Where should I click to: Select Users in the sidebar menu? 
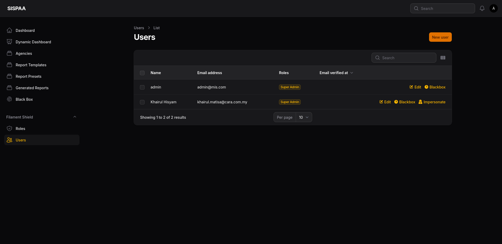tap(20, 140)
